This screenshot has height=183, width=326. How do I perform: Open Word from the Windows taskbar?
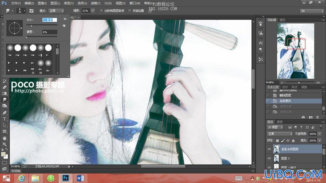coord(80,178)
